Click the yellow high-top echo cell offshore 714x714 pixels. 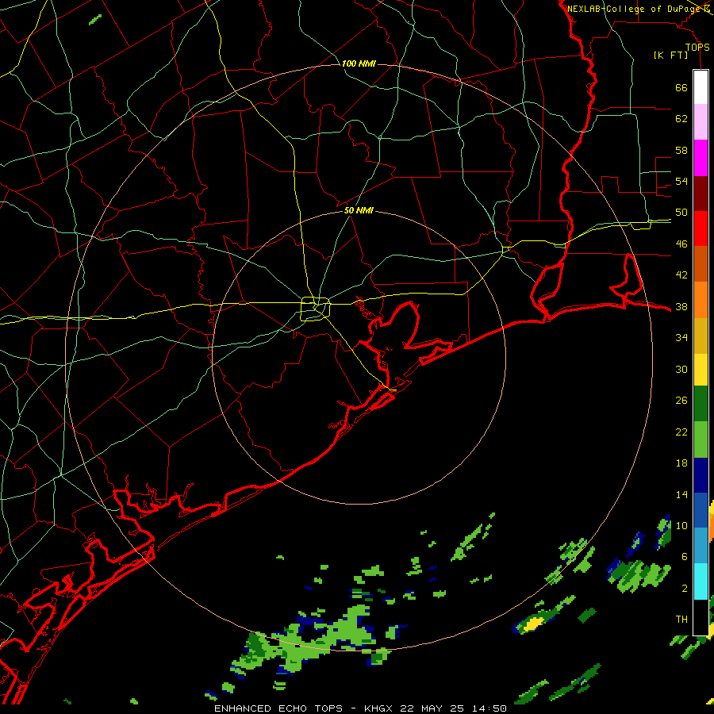pos(533,624)
